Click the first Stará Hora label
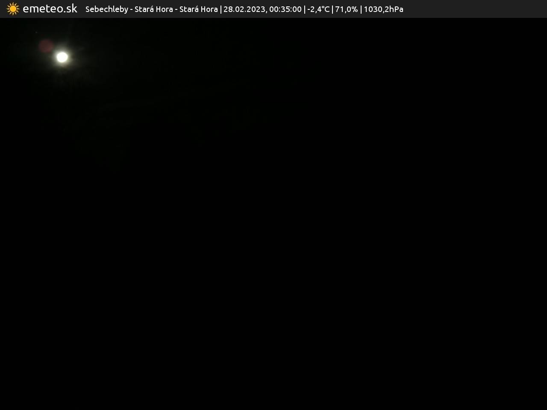This screenshot has width=547, height=410. coord(153,9)
